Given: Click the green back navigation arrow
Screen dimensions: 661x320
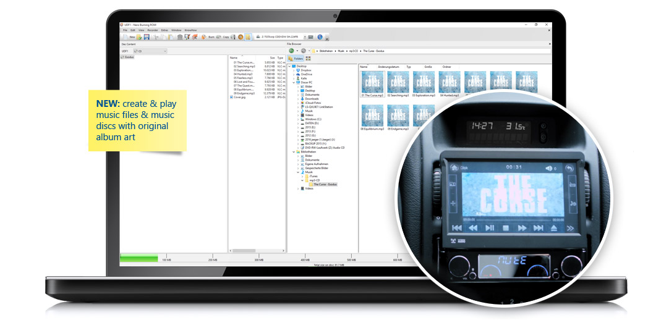Looking at the screenshot, I should (291, 51).
